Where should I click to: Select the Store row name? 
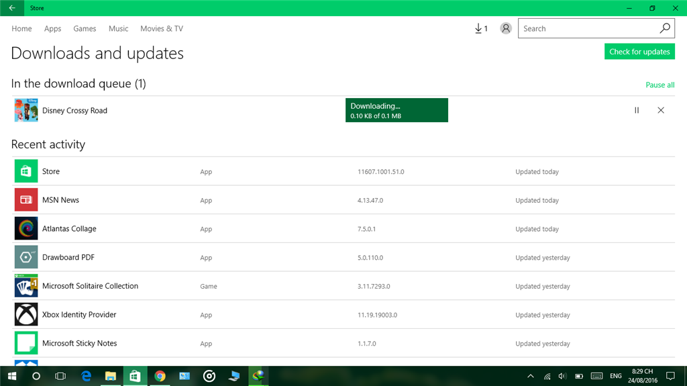[x=51, y=171]
